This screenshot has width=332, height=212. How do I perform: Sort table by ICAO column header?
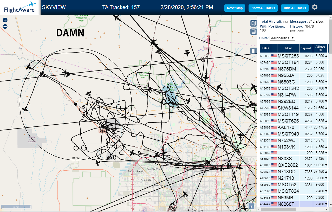[x=265, y=48]
